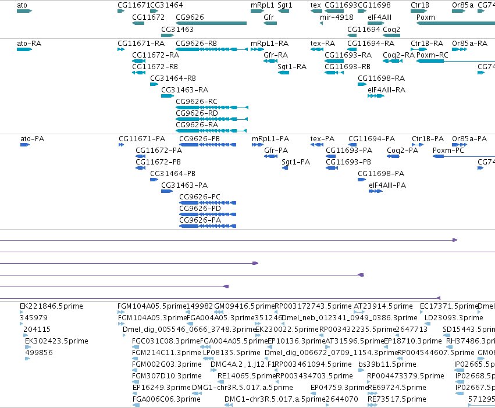Select the CG31464-RB transcript label
The image size is (495, 408).
(173, 78)
